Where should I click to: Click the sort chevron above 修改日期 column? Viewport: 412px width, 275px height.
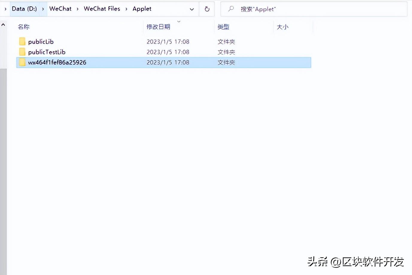[179, 21]
